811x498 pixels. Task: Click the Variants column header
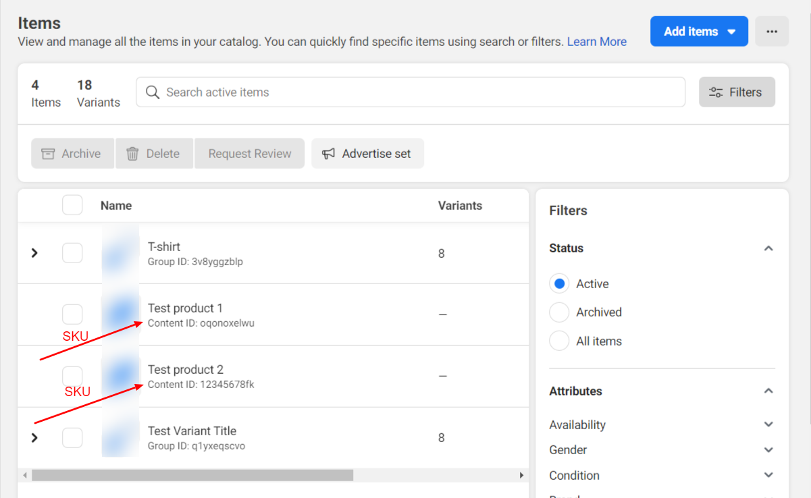[460, 206]
